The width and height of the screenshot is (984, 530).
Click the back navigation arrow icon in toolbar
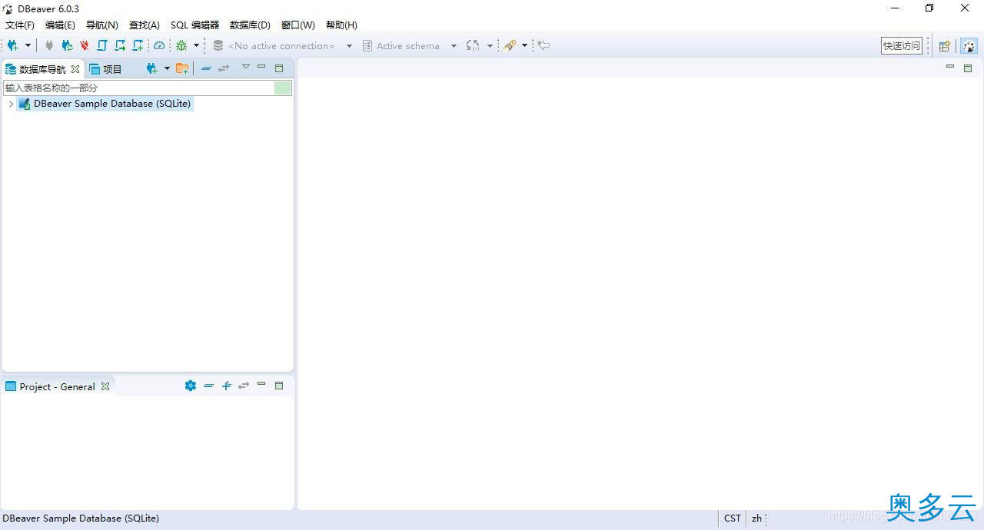point(544,45)
